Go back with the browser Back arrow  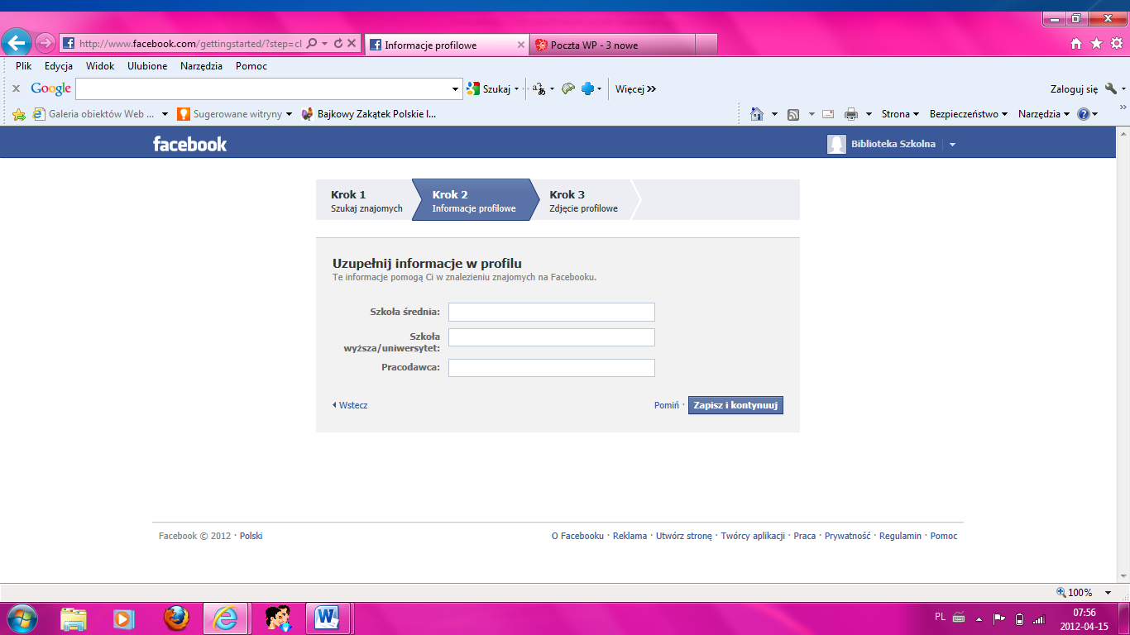click(17, 42)
